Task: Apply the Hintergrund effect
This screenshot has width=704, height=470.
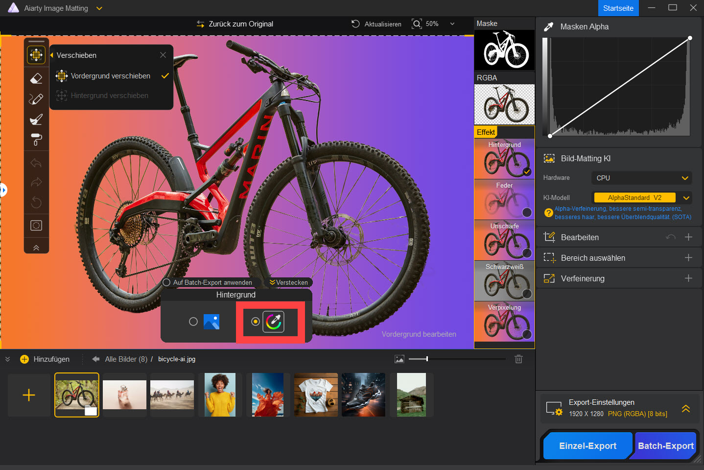Action: 504,159
